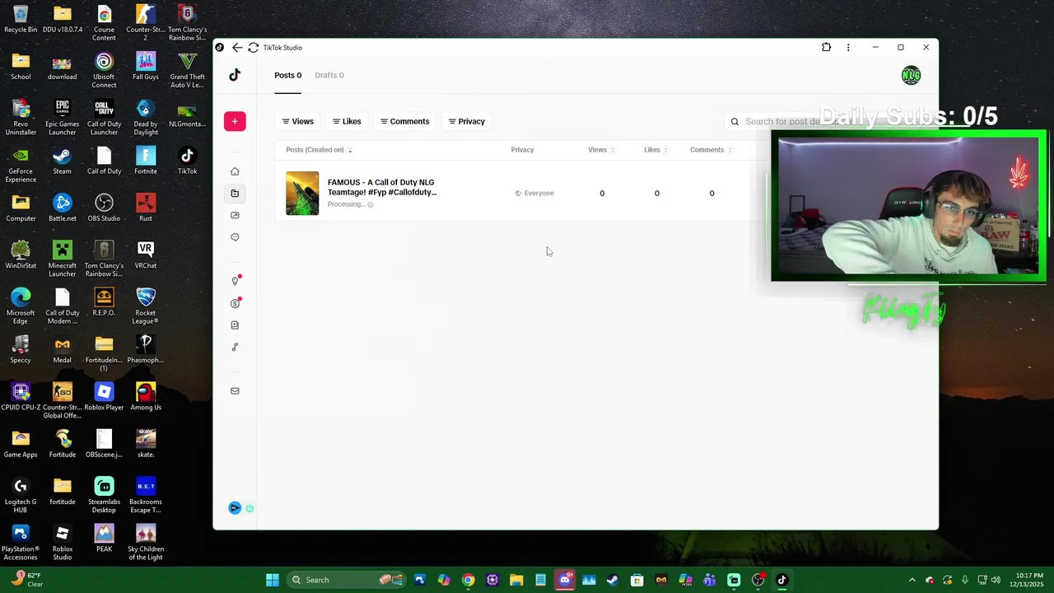Screen dimensions: 1054x593
Task: Open the Minecraft Launcher desktop shortcut
Action: tap(62, 259)
